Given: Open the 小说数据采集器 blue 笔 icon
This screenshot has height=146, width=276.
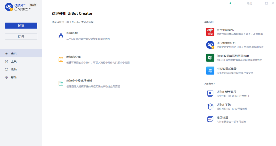Looking at the screenshot, I should point(210,71).
